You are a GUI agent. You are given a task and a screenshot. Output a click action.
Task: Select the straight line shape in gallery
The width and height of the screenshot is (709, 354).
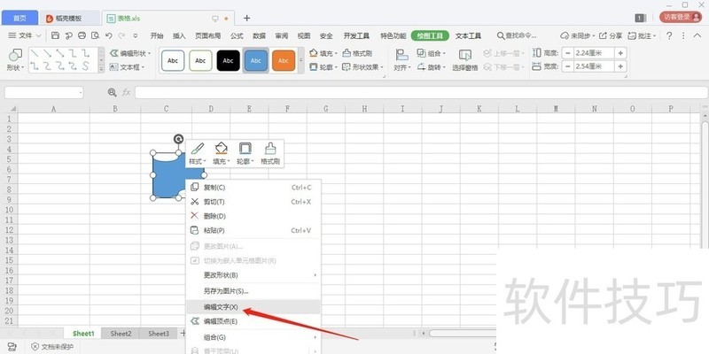point(35,54)
